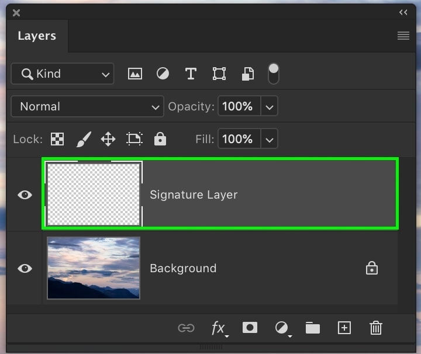Click the Opacity label
This screenshot has width=421, height=354.
(191, 106)
